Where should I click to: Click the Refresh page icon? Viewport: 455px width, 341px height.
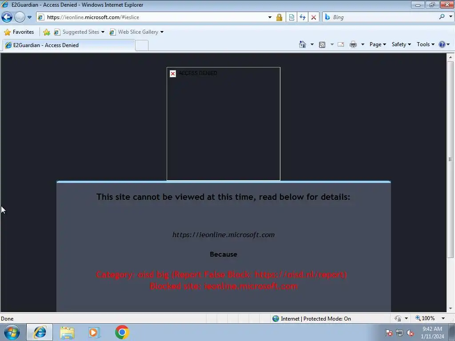click(302, 17)
